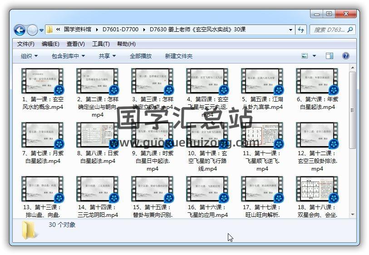Click the vertical scrollbar thumb

[x=353, y=110]
